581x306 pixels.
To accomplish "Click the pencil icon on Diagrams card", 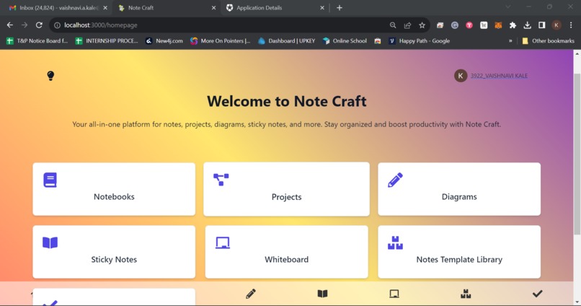I will click(395, 180).
